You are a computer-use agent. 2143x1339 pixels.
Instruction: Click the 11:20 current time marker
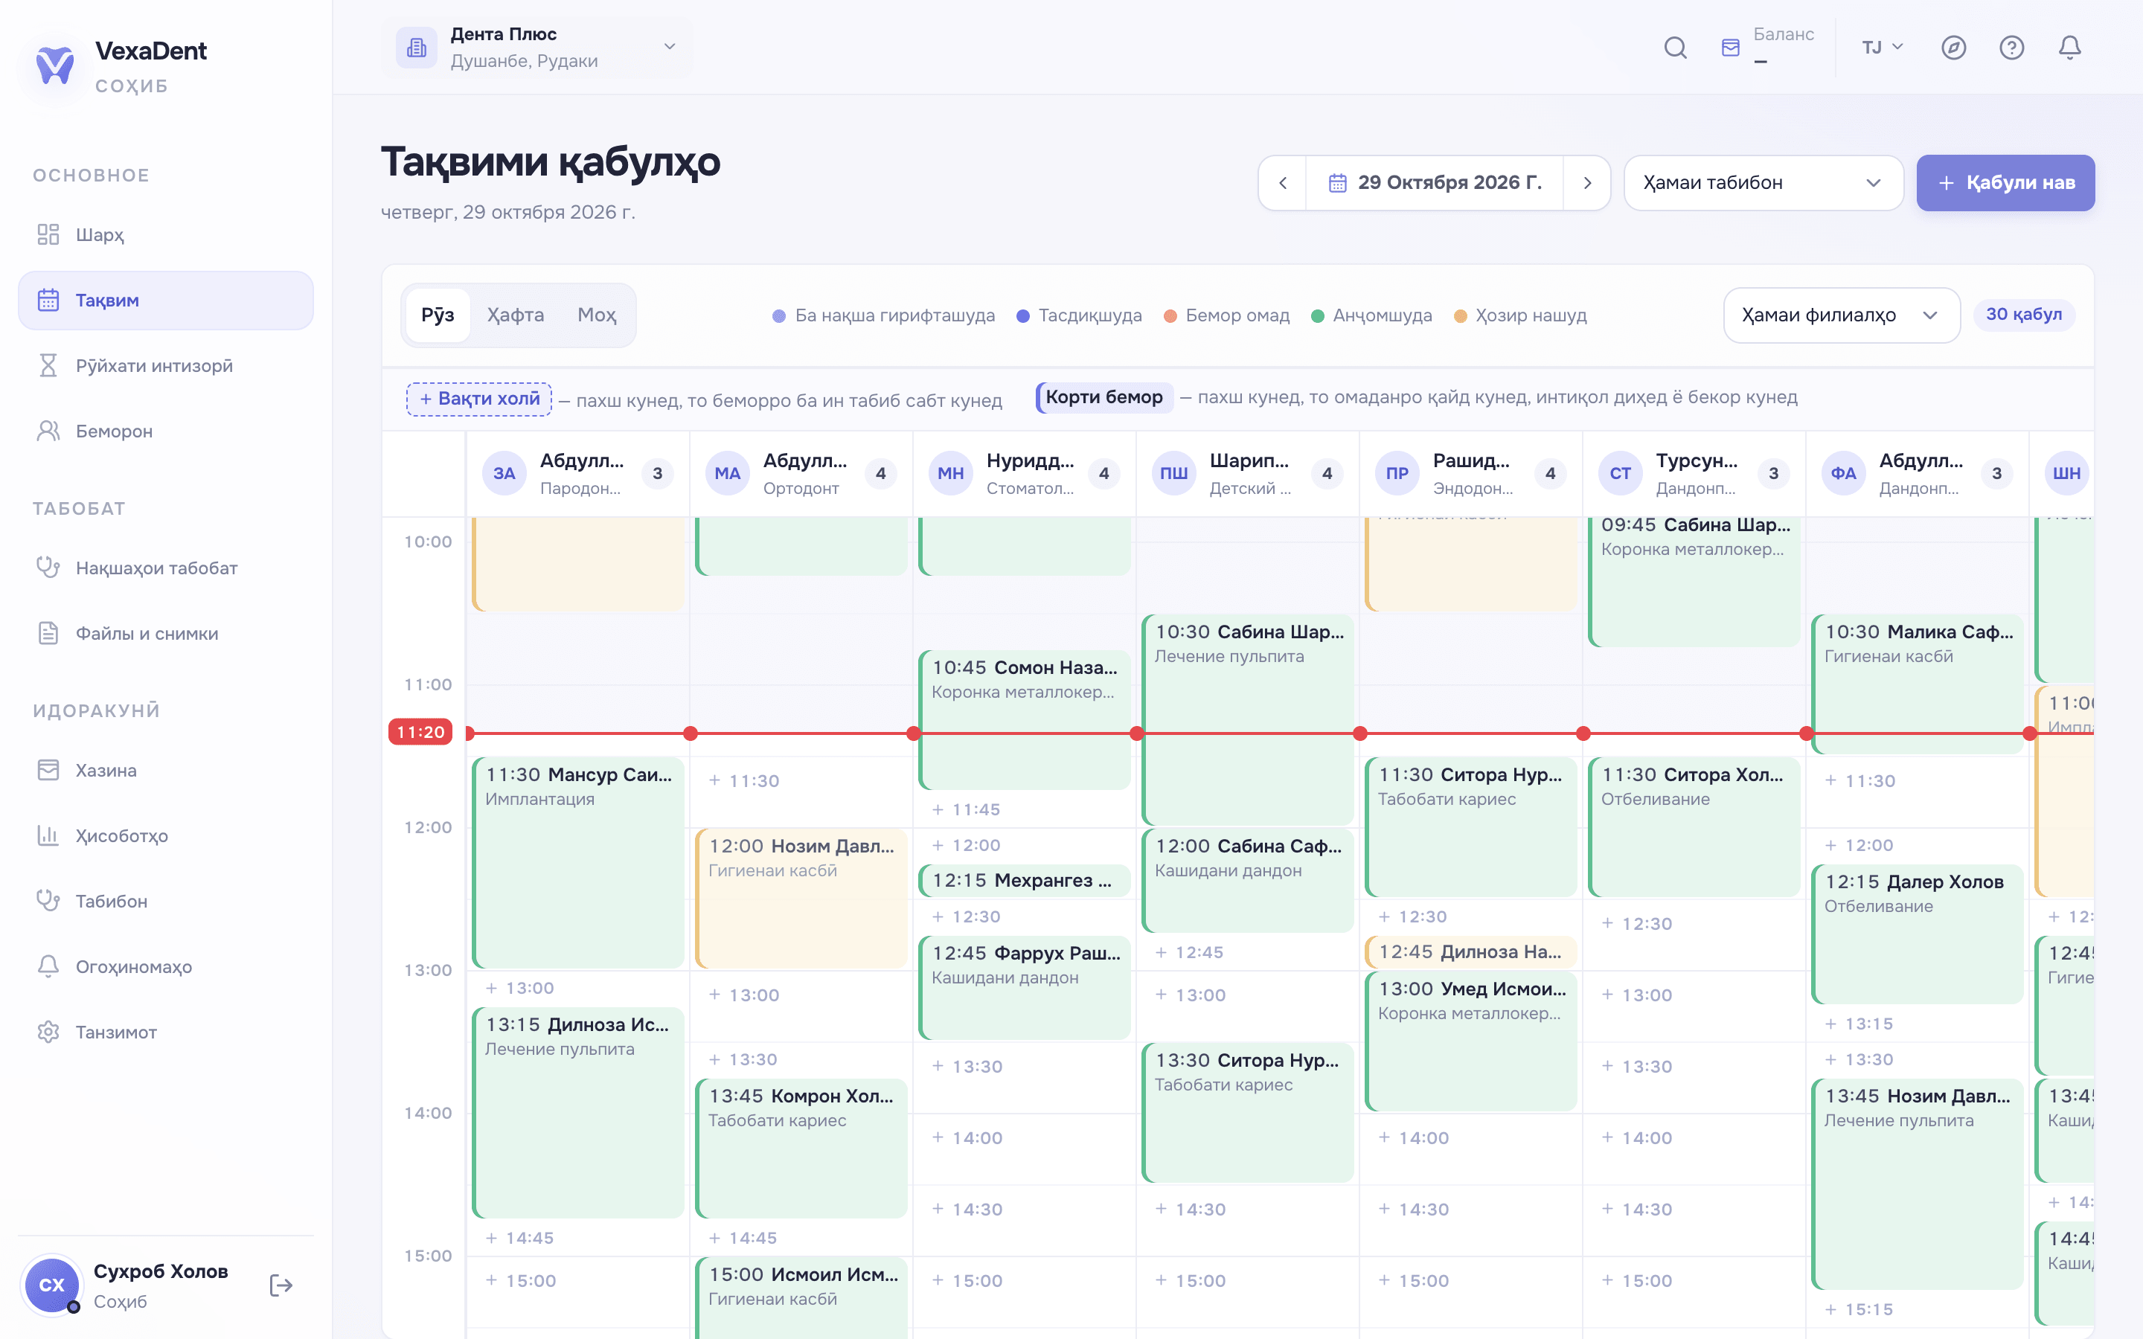[420, 733]
